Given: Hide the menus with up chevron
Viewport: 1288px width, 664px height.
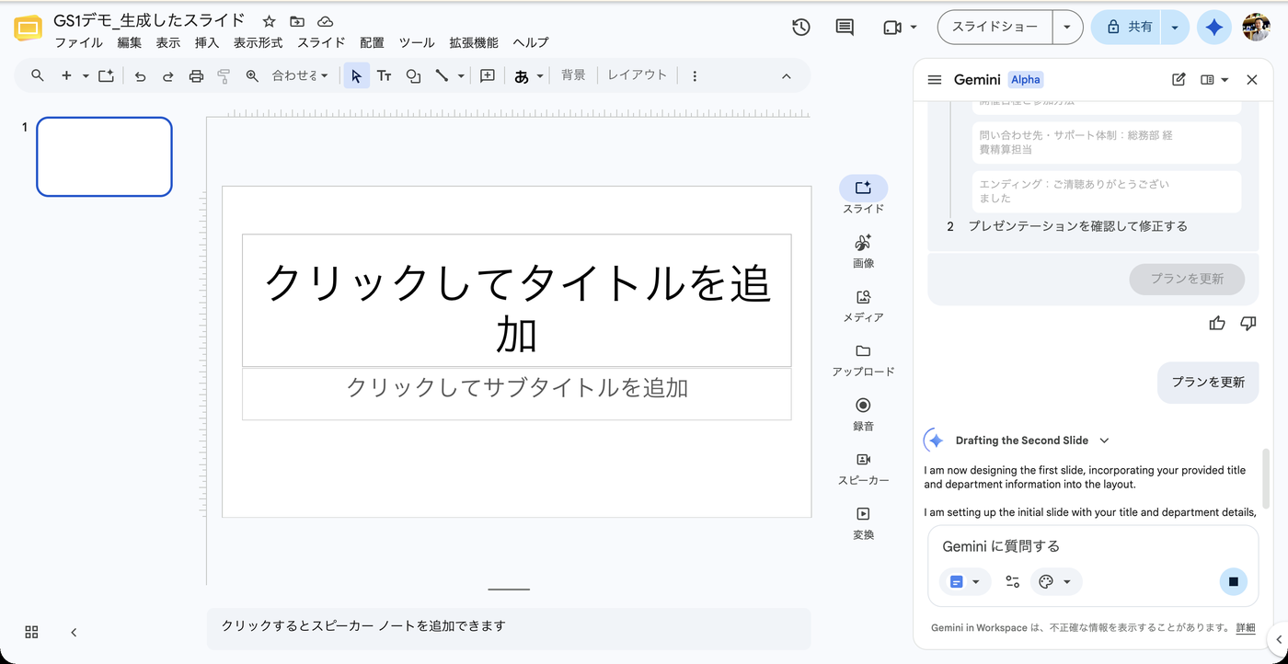Looking at the screenshot, I should 787,76.
